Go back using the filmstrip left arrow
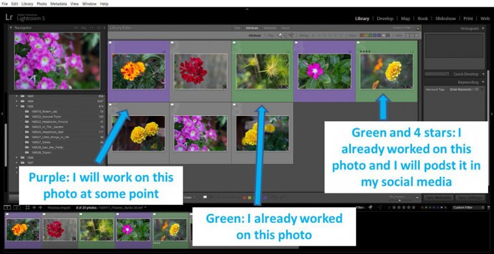The height and width of the screenshot is (254, 494). (34, 207)
